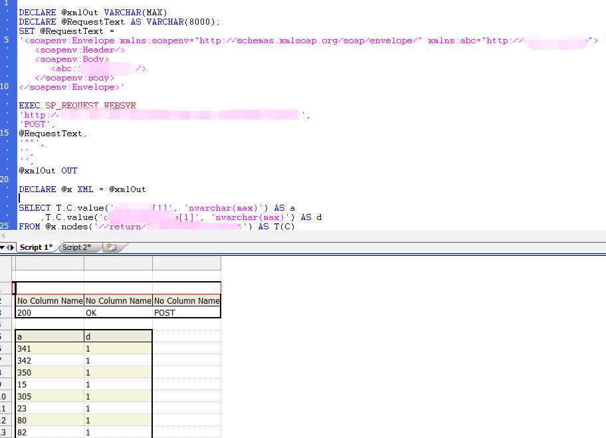Click the DECLARE @x XML = @xmlOut line
The width and height of the screenshot is (606, 438).
82,189
